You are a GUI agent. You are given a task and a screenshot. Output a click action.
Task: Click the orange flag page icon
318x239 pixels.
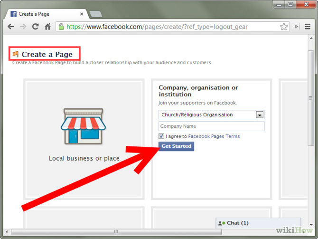16,54
